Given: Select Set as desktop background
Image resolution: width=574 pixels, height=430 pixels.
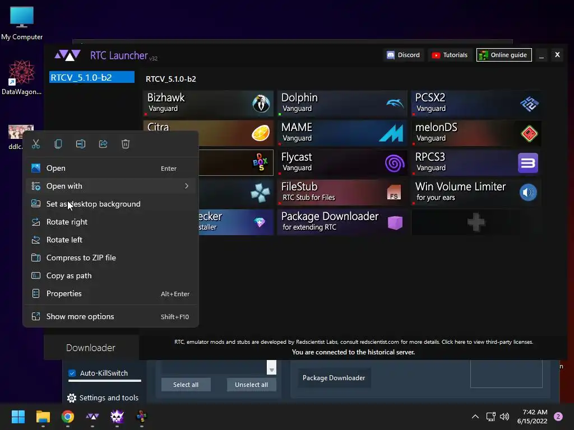Looking at the screenshot, I should pos(111,204).
